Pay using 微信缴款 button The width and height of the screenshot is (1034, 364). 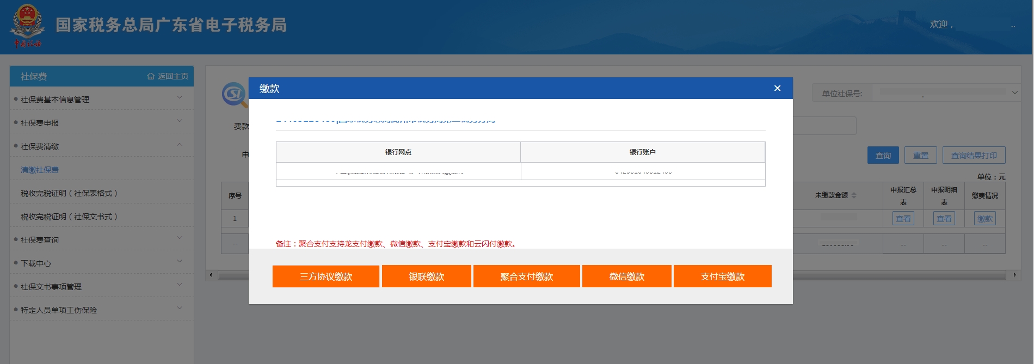pyautogui.click(x=626, y=276)
